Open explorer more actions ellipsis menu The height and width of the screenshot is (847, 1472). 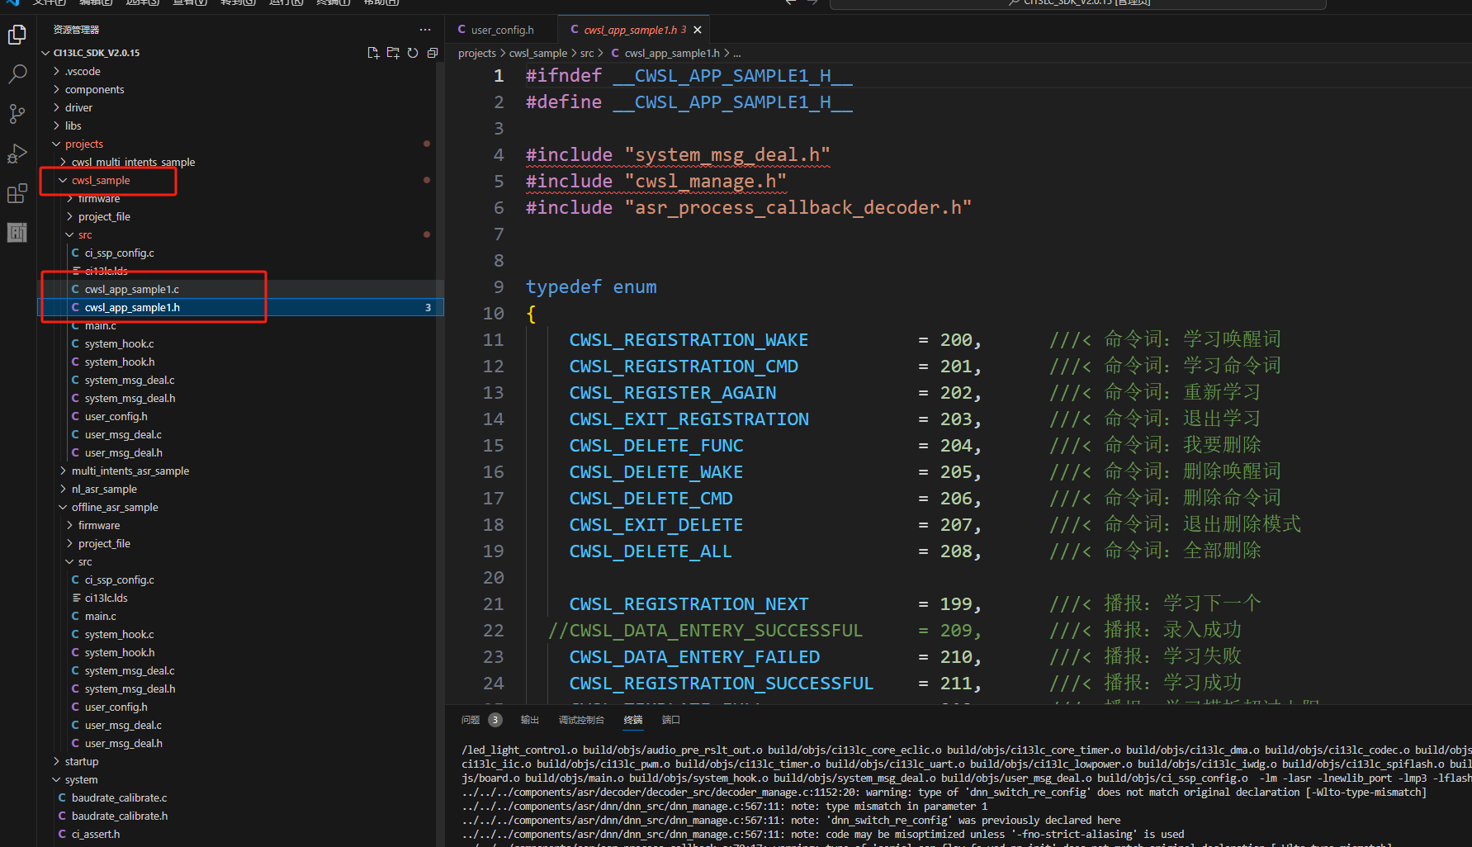[425, 30]
